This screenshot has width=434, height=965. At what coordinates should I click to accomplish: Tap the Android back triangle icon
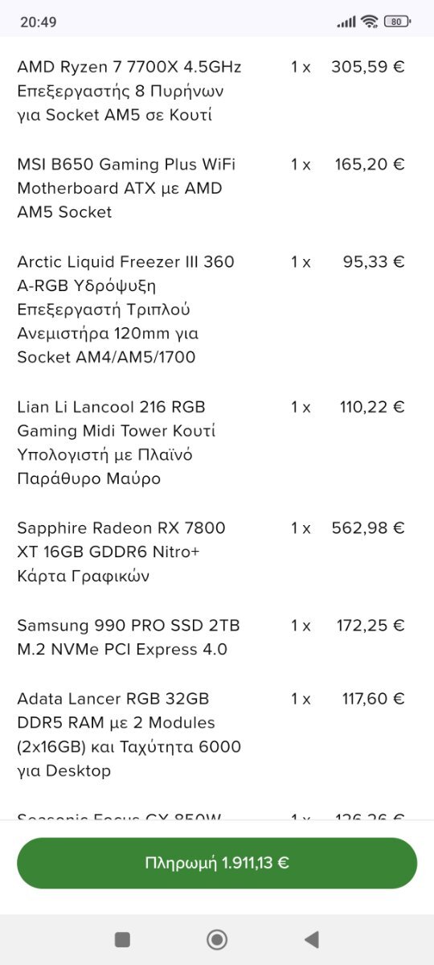tap(312, 939)
